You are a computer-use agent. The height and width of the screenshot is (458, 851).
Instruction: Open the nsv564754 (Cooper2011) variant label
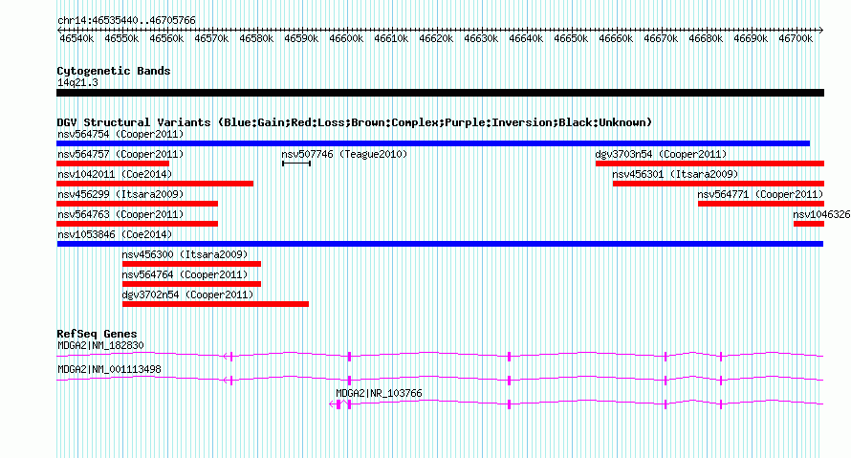(120, 134)
